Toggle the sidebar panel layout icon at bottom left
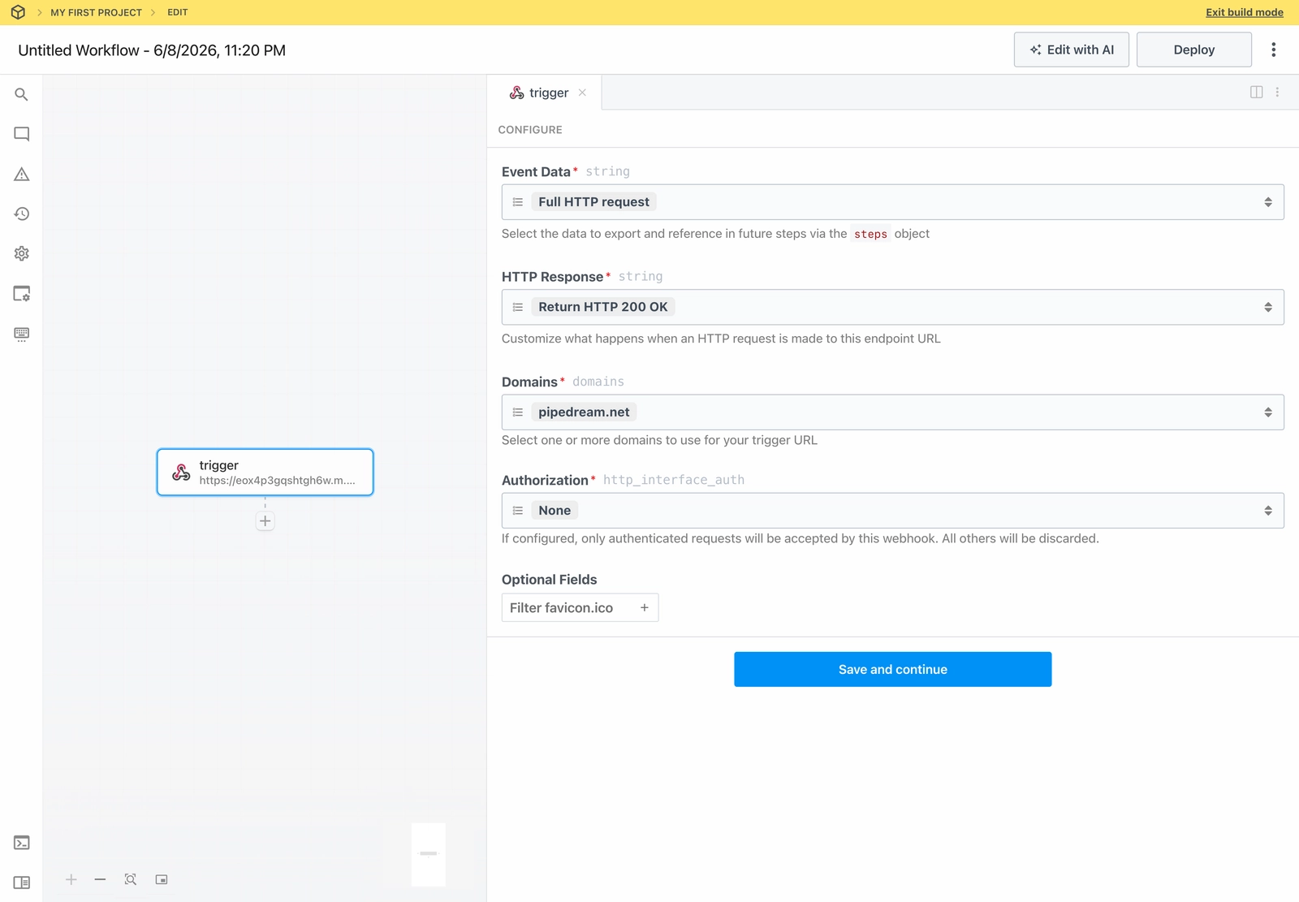Image resolution: width=1299 pixels, height=902 pixels. click(22, 883)
